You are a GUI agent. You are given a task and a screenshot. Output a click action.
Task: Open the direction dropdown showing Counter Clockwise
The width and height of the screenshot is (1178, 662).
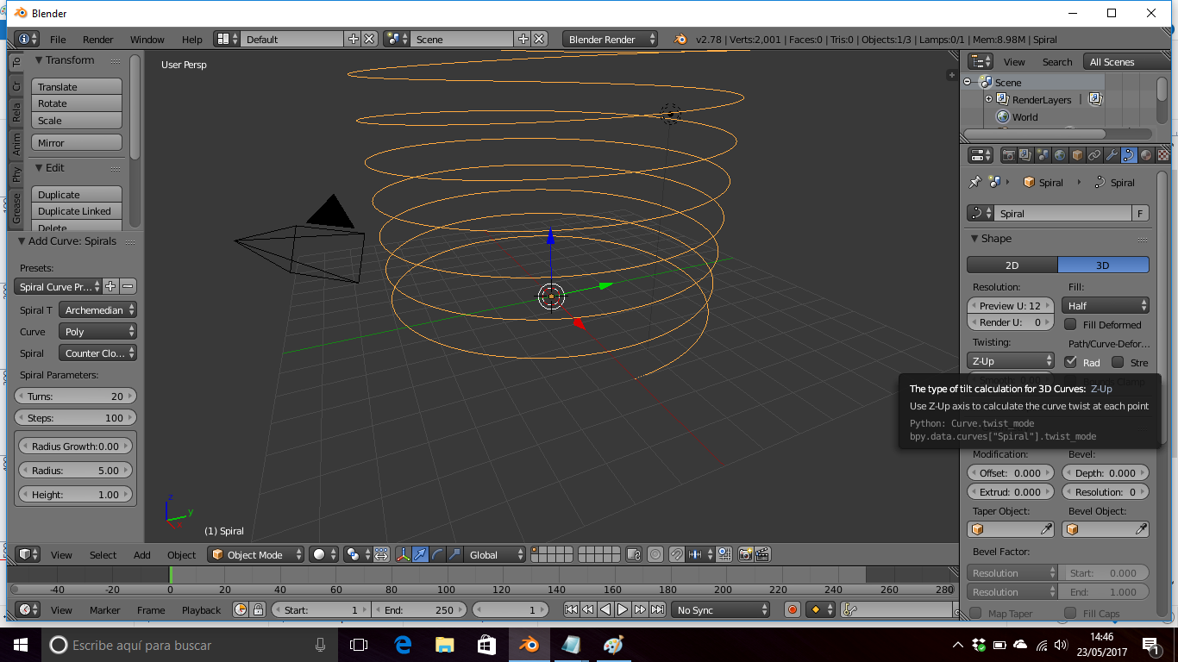click(x=98, y=353)
